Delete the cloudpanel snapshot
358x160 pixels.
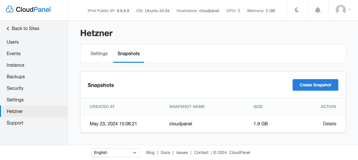329,124
